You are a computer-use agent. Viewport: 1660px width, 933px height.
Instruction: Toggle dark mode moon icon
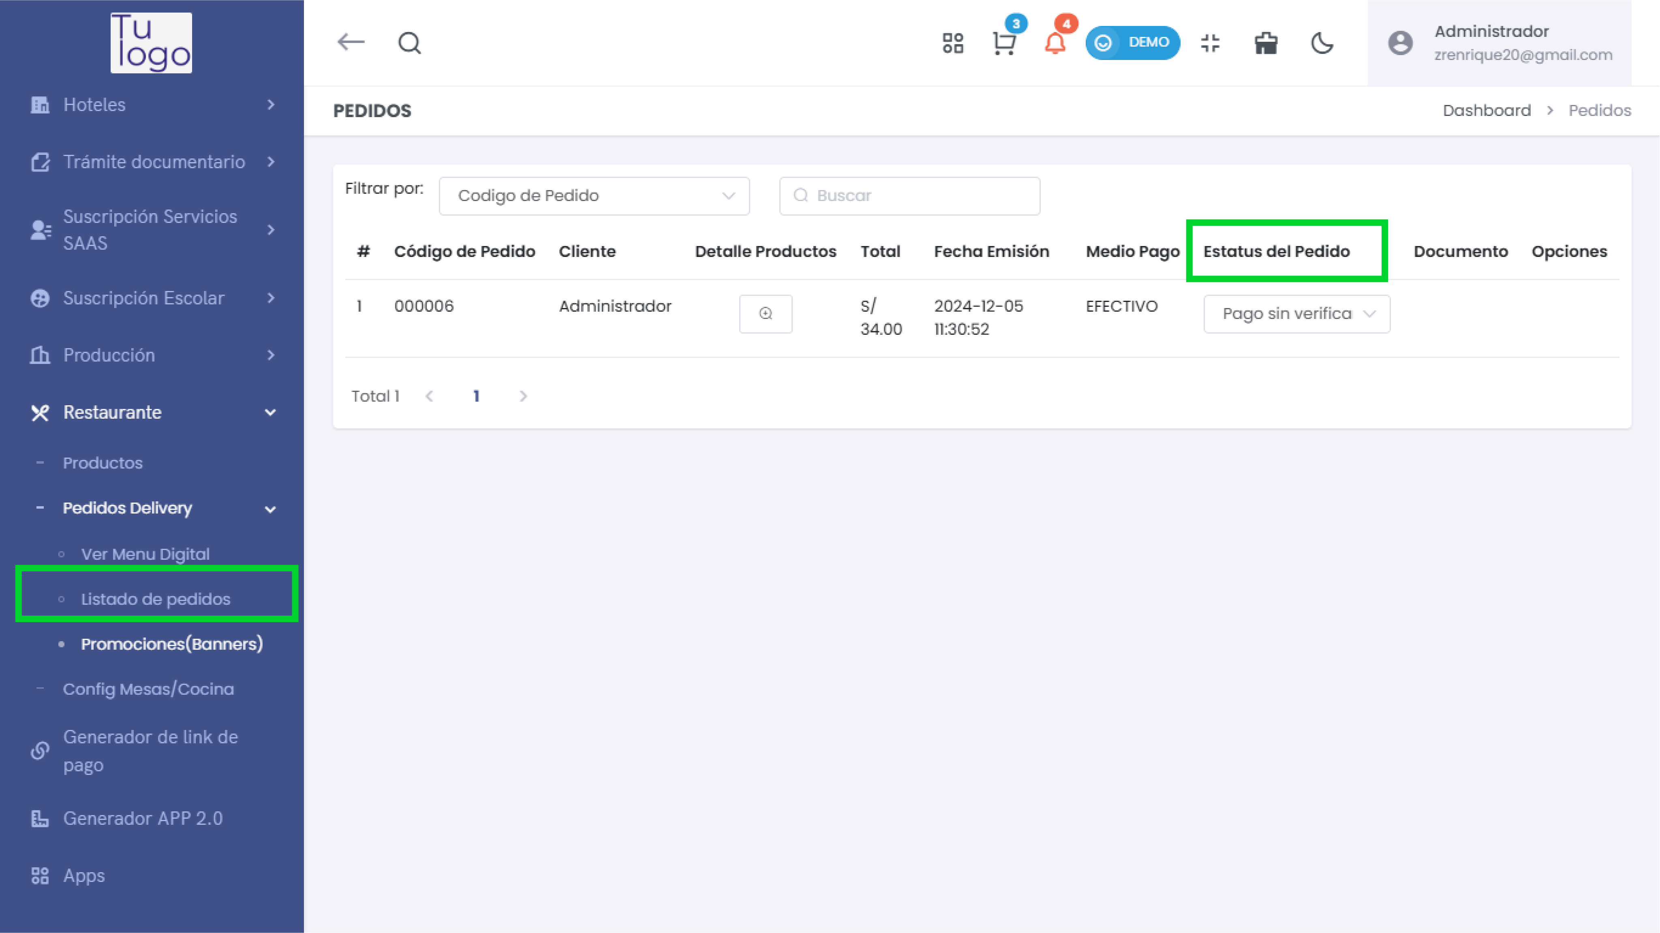click(1322, 43)
